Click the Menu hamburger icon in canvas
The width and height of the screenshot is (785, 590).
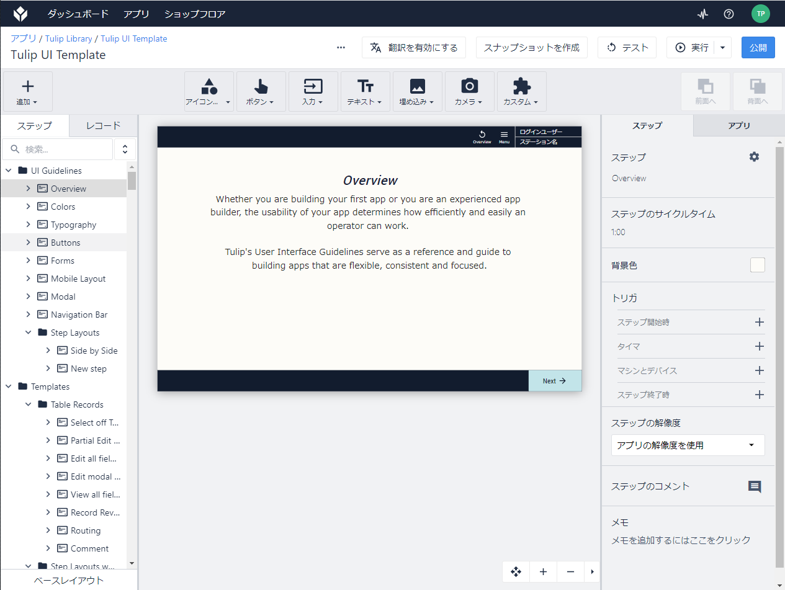click(504, 137)
